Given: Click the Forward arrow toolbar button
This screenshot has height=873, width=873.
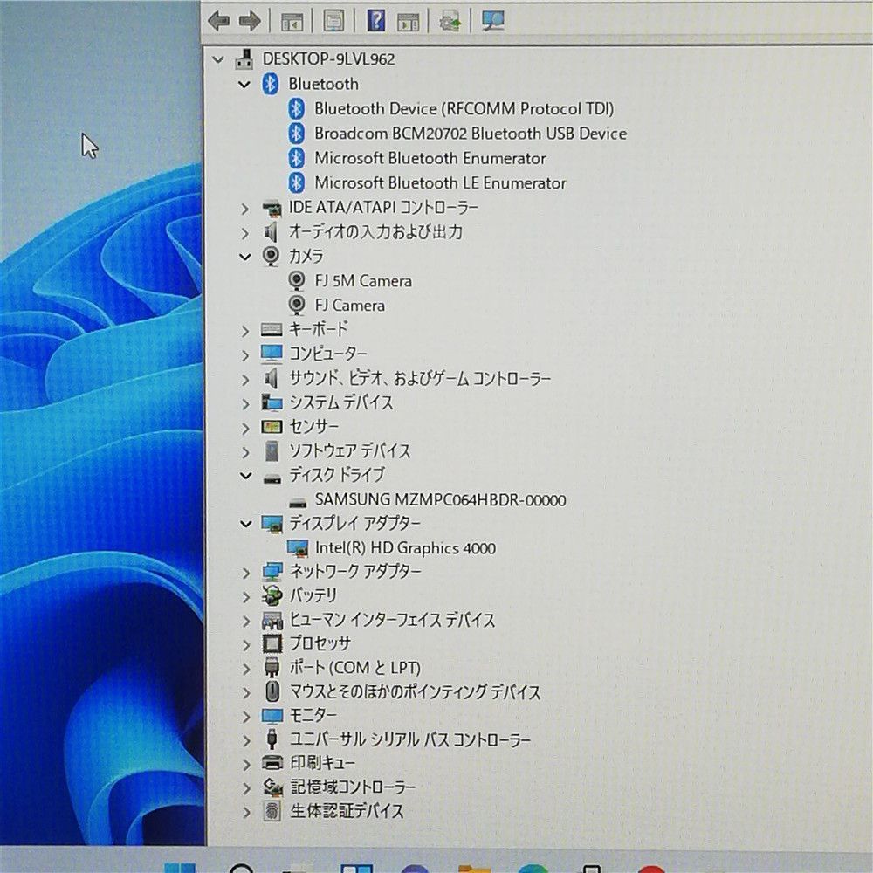Looking at the screenshot, I should coord(250,21).
